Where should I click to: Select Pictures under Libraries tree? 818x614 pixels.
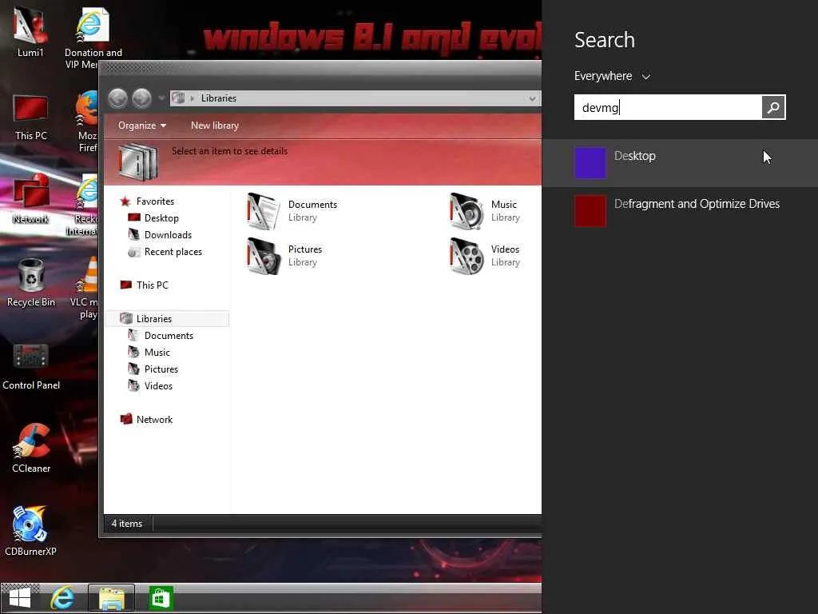pos(161,369)
